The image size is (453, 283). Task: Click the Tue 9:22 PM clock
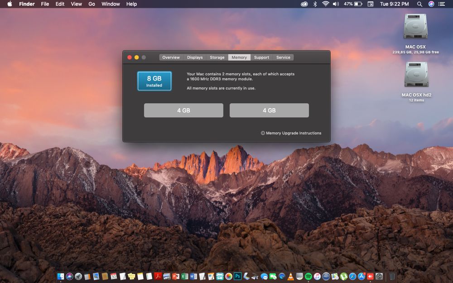click(x=395, y=4)
